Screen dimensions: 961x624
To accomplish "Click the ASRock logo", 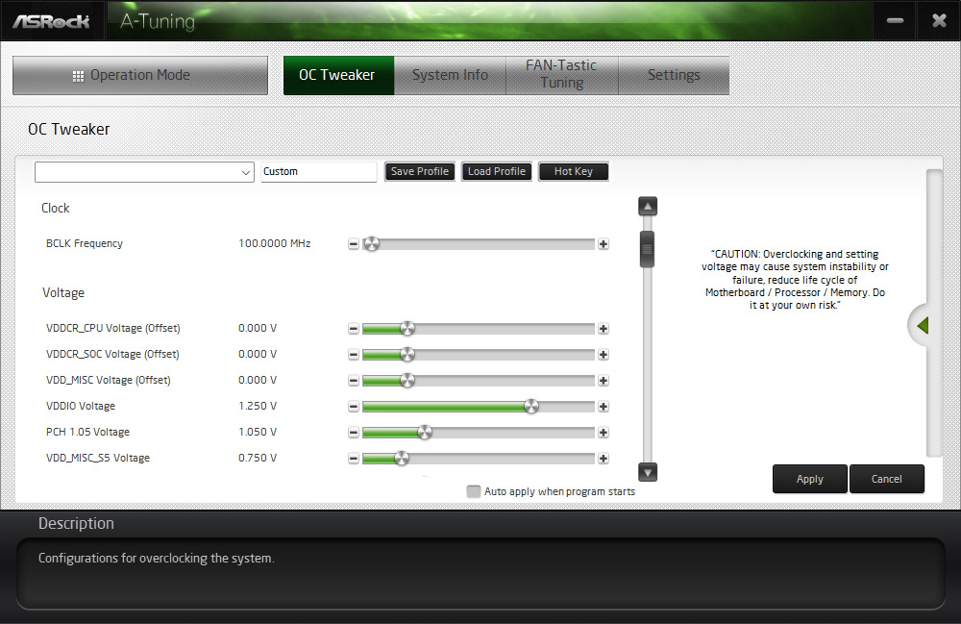I will pyautogui.click(x=52, y=21).
